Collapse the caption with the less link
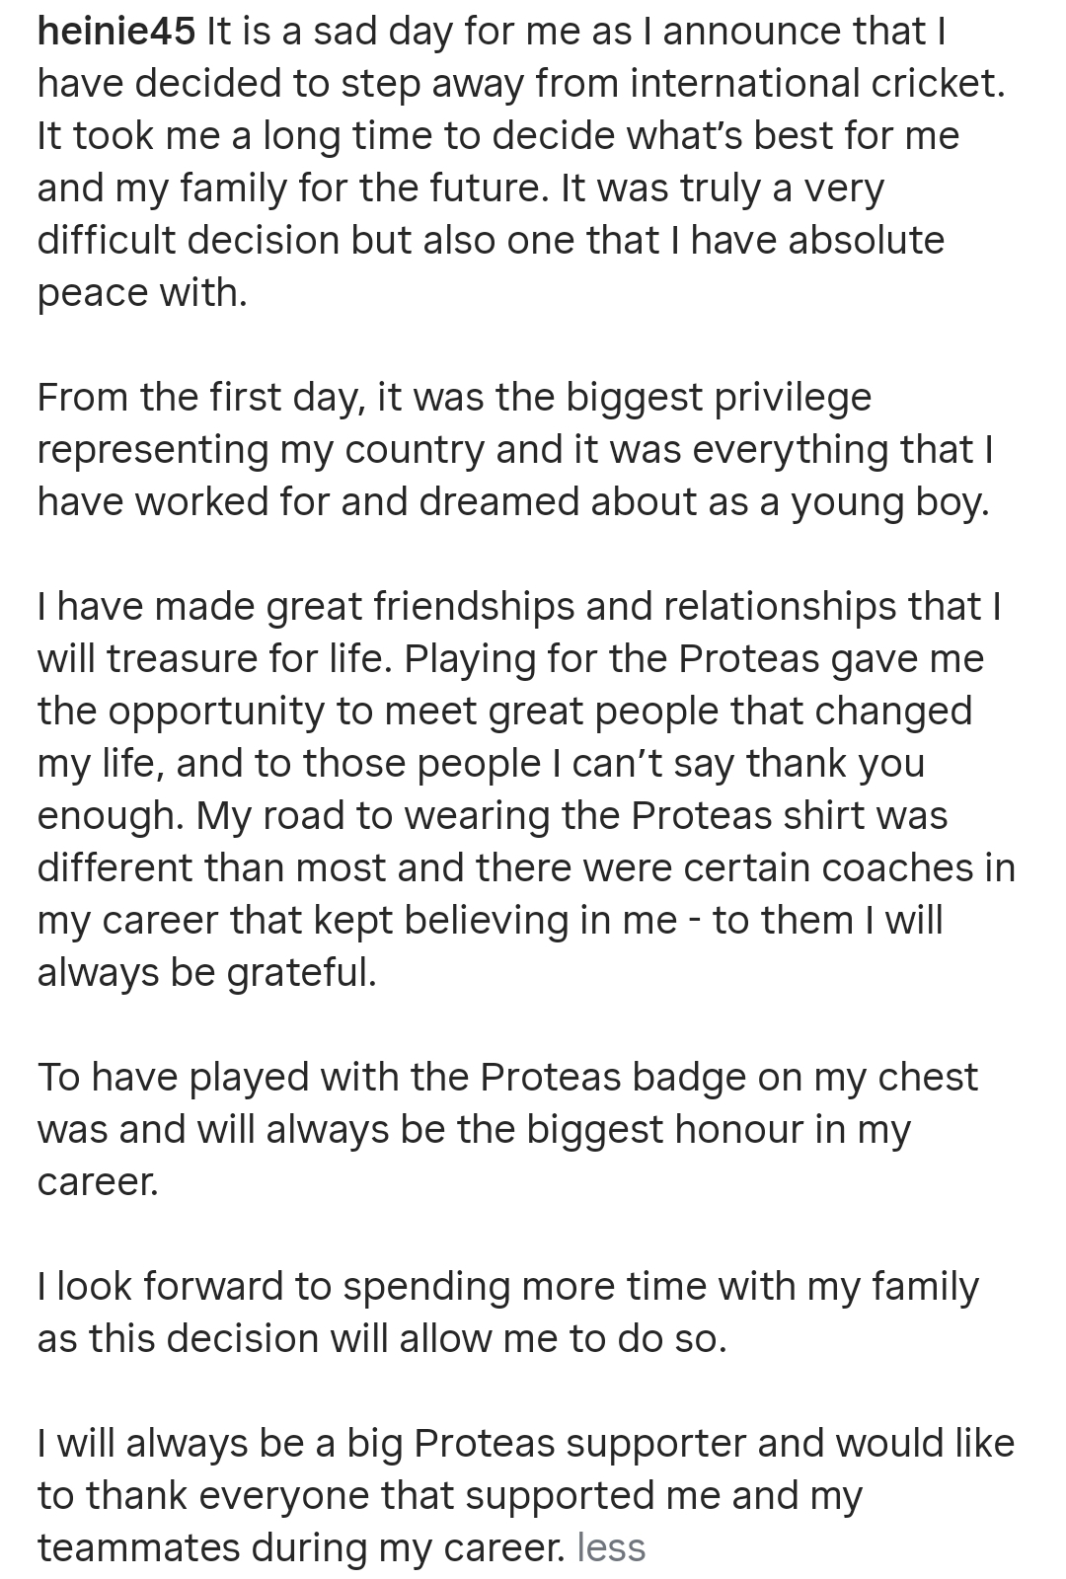The width and height of the screenshot is (1066, 1579). (611, 1547)
